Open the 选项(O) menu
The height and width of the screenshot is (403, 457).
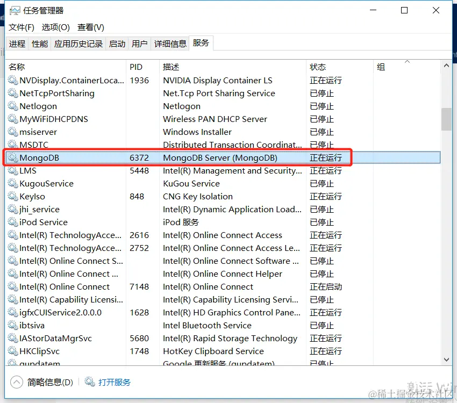(x=56, y=27)
